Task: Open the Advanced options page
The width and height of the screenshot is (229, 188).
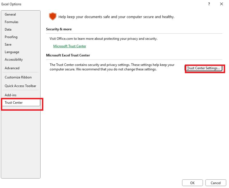Action: (21, 68)
